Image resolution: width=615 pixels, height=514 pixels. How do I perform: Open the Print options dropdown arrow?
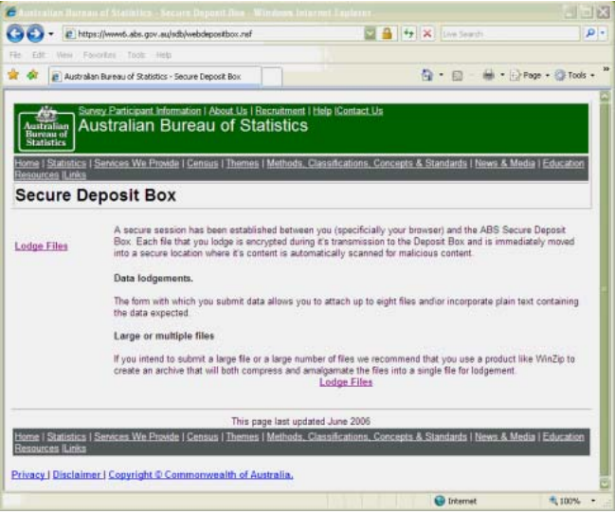pos(502,75)
